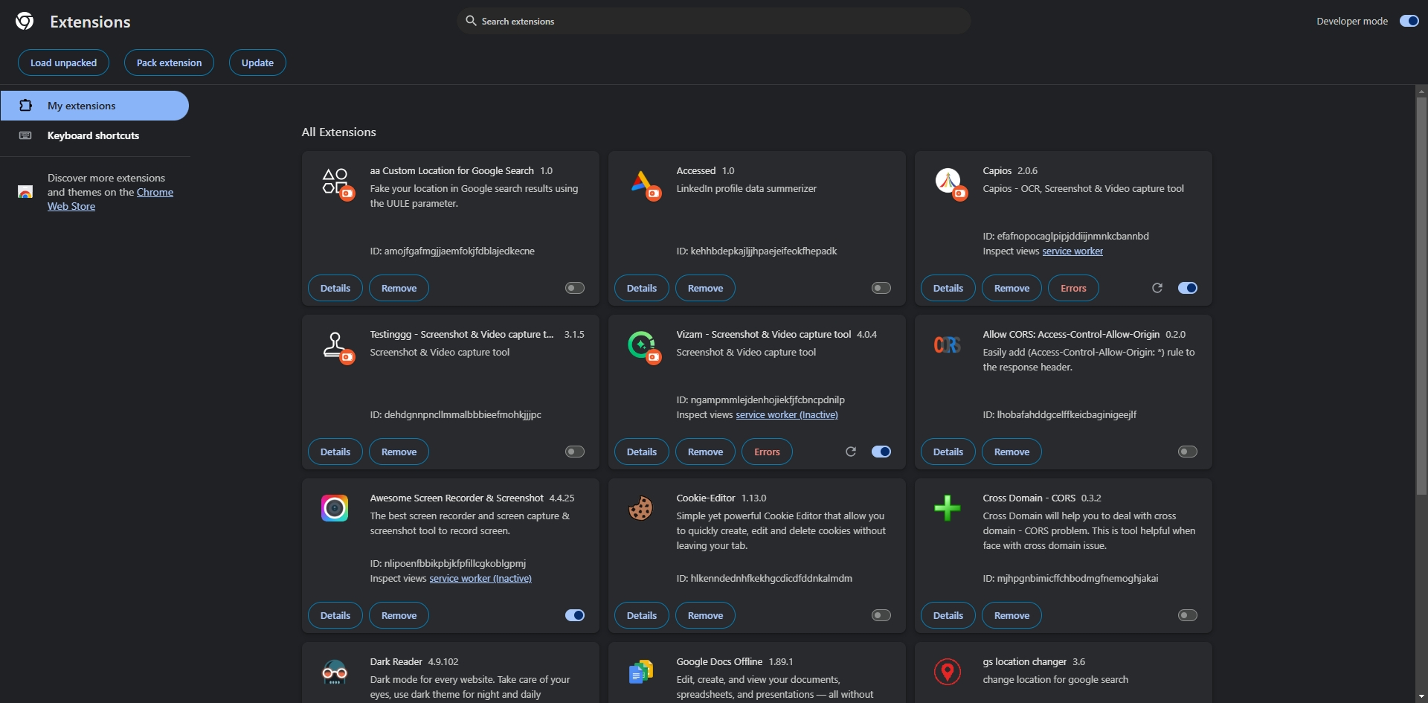Open Capios service worker link
The image size is (1428, 703).
pos(1072,251)
